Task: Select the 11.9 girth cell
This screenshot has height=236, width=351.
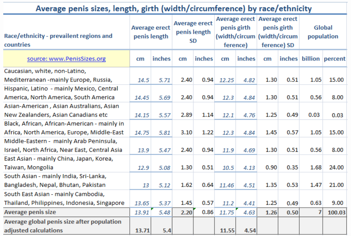Action: (x=228, y=150)
